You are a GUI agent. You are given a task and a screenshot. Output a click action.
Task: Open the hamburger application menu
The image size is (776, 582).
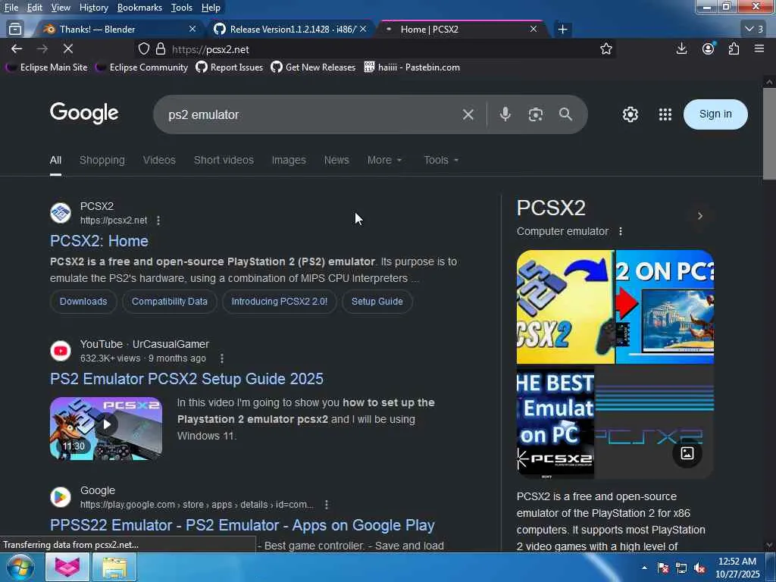point(759,48)
